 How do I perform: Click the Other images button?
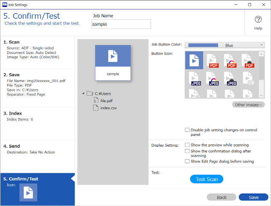[x=248, y=105]
